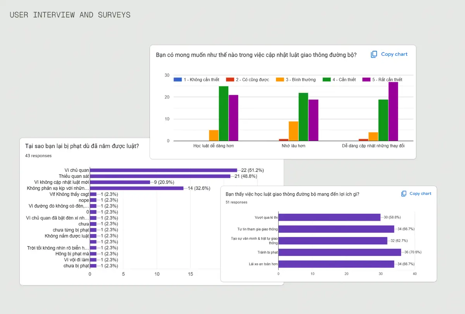Click the 'USER INTERVIEW AND SURVEYS' heading
The width and height of the screenshot is (465, 314).
coord(70,15)
